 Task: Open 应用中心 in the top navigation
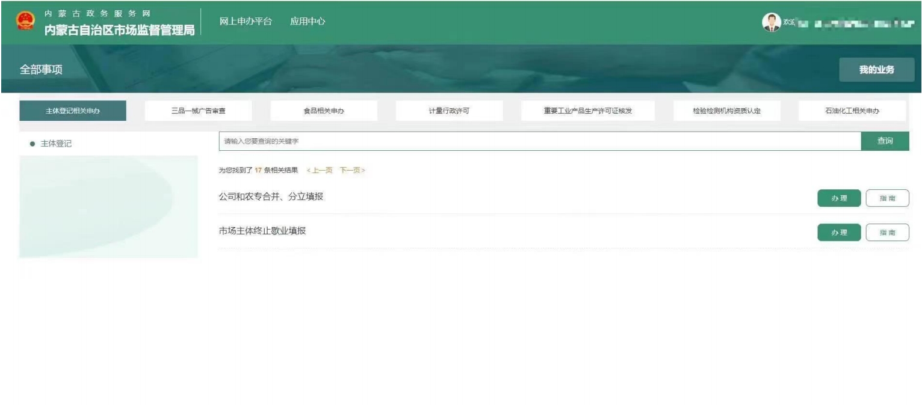[308, 22]
